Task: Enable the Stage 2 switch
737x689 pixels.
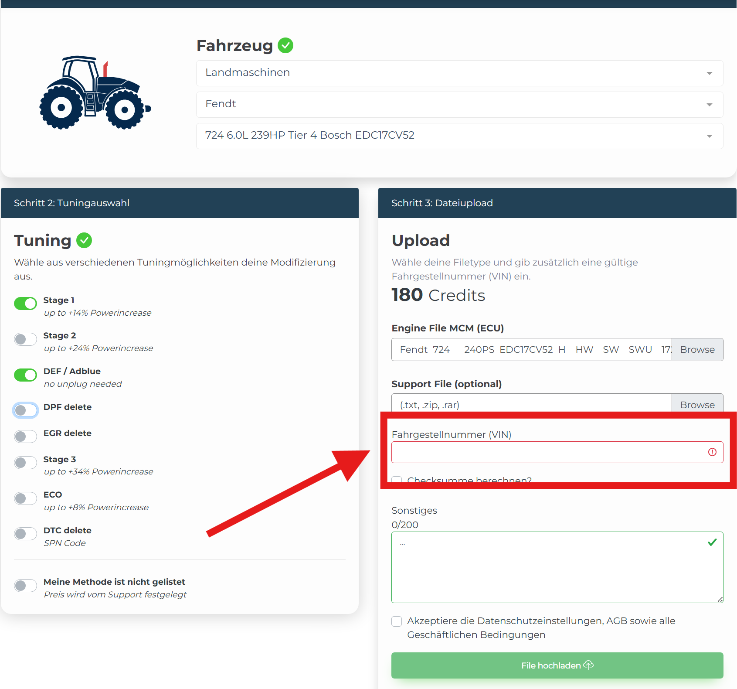Action: (x=25, y=339)
